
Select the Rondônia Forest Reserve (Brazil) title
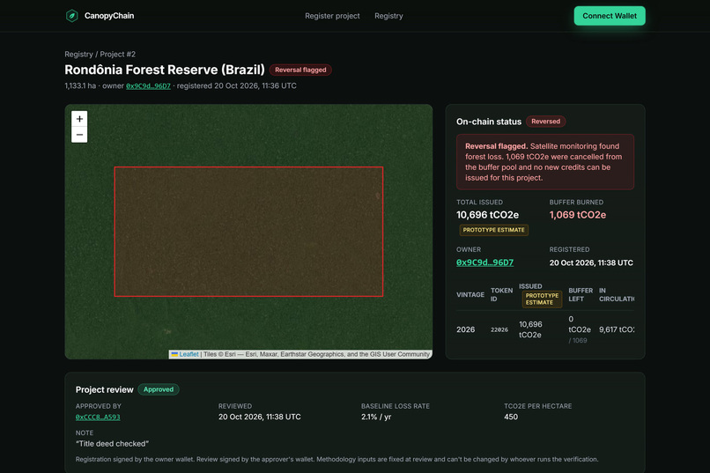pyautogui.click(x=165, y=70)
